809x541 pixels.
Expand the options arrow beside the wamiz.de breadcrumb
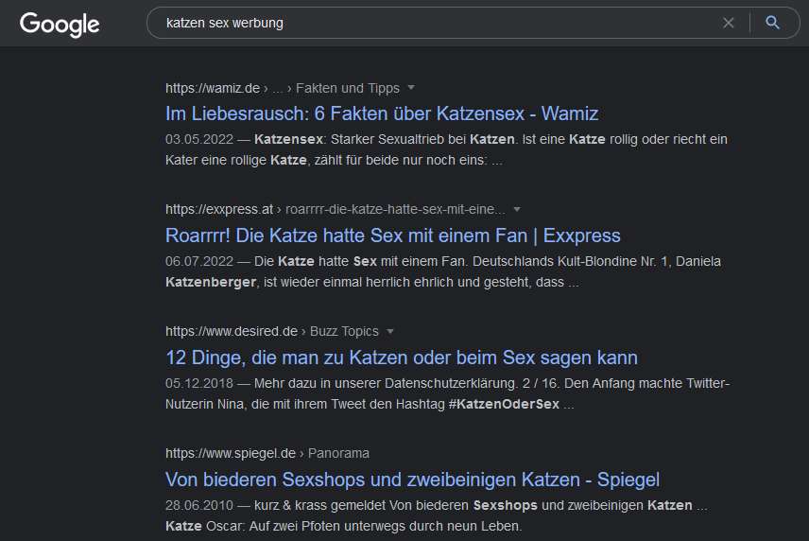point(411,88)
